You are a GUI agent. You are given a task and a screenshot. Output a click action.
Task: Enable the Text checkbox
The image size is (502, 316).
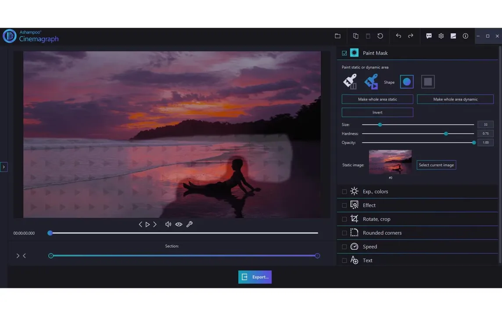point(344,260)
